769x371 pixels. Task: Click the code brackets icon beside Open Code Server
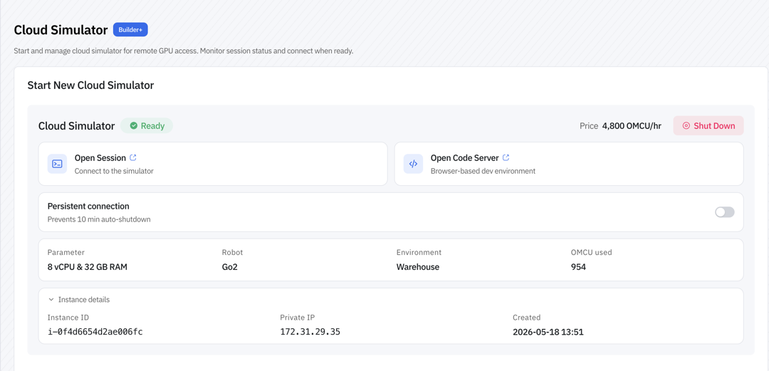414,164
